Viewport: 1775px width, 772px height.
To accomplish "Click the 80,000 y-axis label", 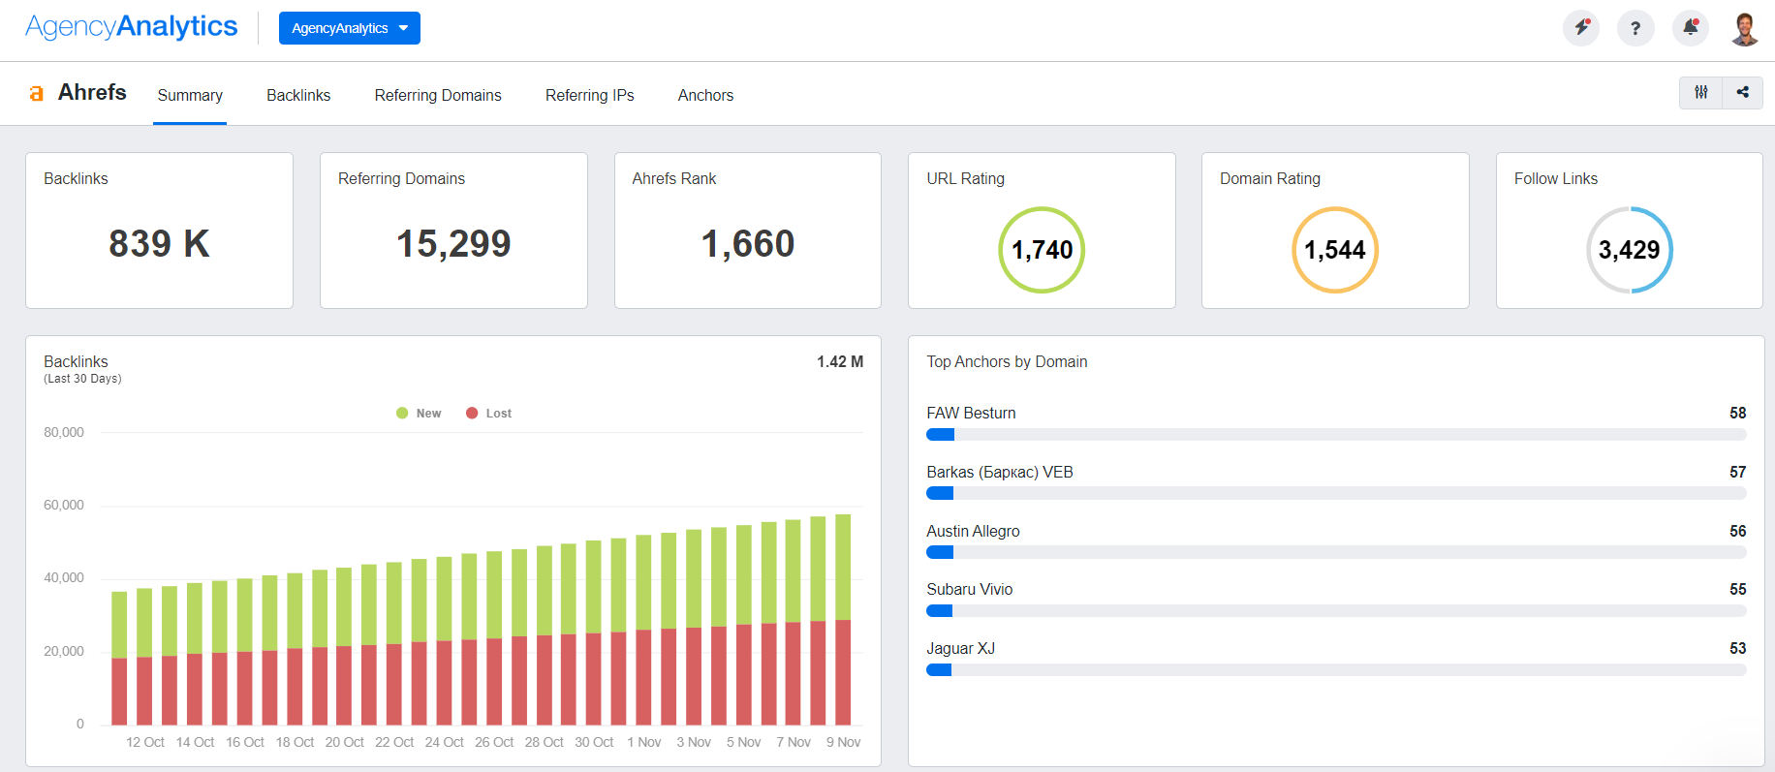I will click(x=64, y=432).
